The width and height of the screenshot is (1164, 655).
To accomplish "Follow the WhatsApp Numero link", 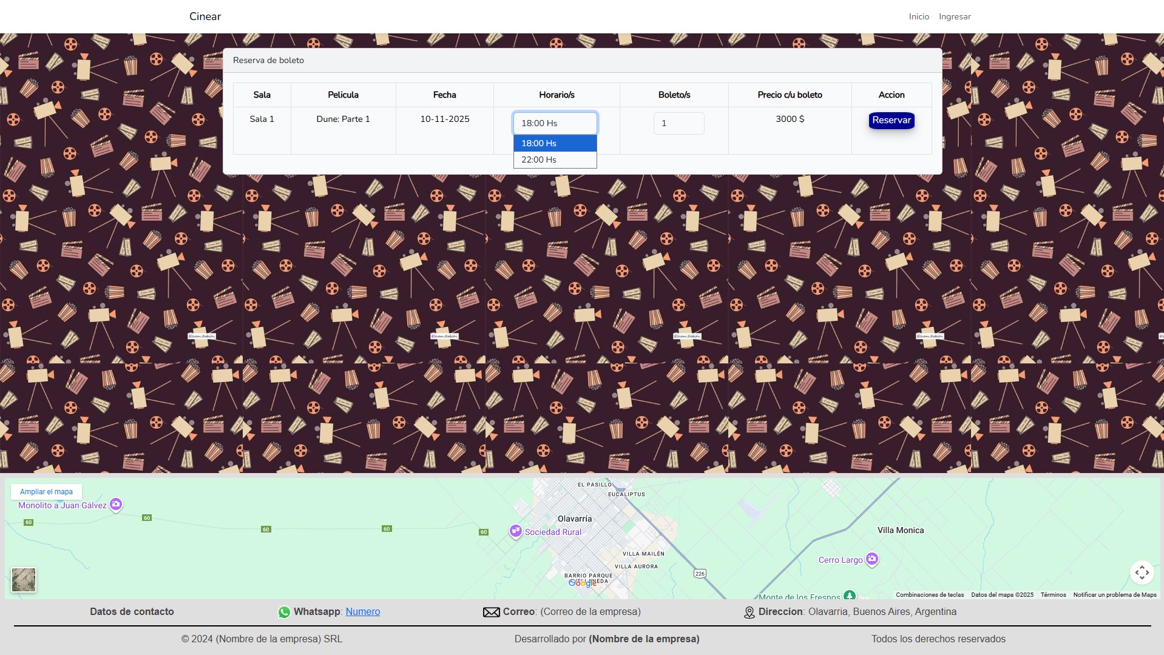I will point(362,611).
